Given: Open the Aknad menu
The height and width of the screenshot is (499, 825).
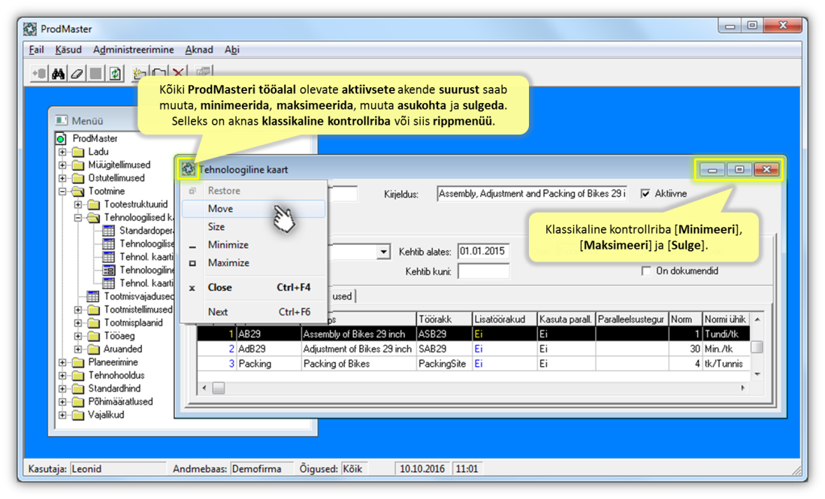Looking at the screenshot, I should coord(199,50).
